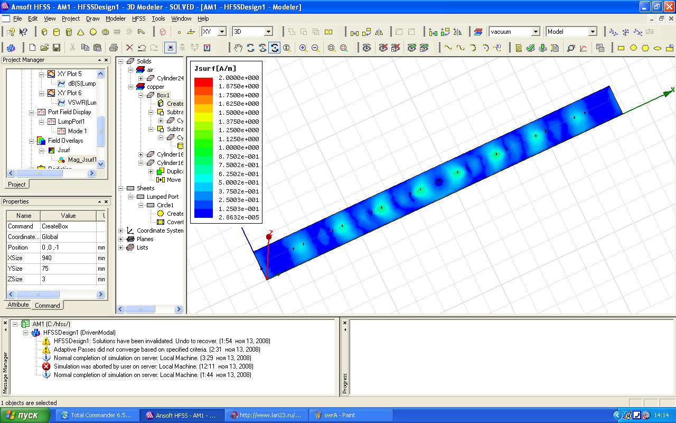676x423 pixels.
Task: Click the Save disk icon
Action: pos(57,48)
